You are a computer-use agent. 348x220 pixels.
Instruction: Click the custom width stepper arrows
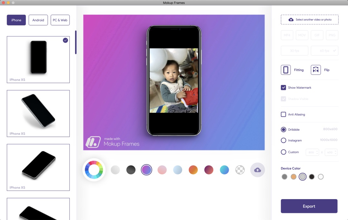[317, 152]
